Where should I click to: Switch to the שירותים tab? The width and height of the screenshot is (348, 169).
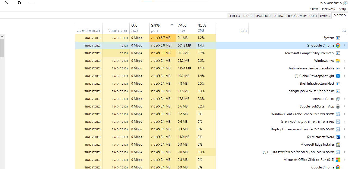click(x=234, y=16)
